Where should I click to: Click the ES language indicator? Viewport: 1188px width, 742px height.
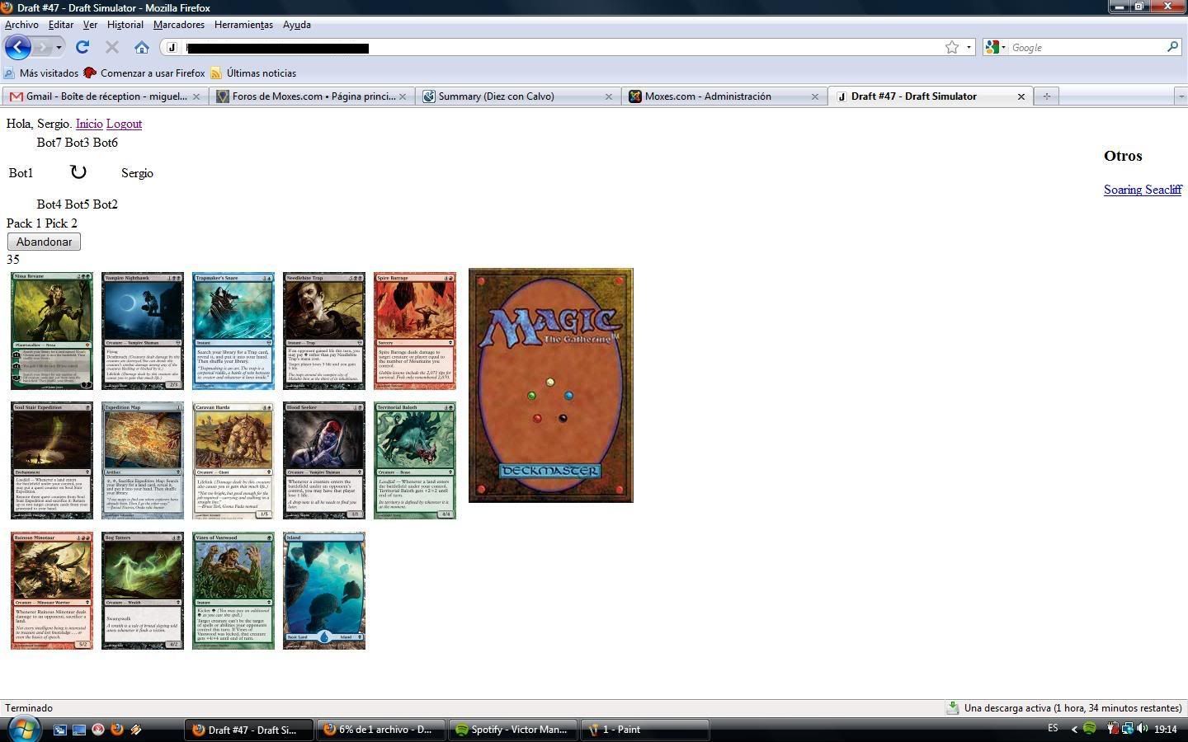(1053, 729)
